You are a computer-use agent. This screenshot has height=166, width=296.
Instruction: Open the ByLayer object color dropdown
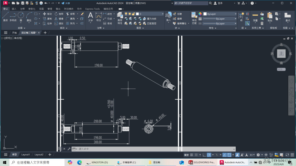(220, 14)
